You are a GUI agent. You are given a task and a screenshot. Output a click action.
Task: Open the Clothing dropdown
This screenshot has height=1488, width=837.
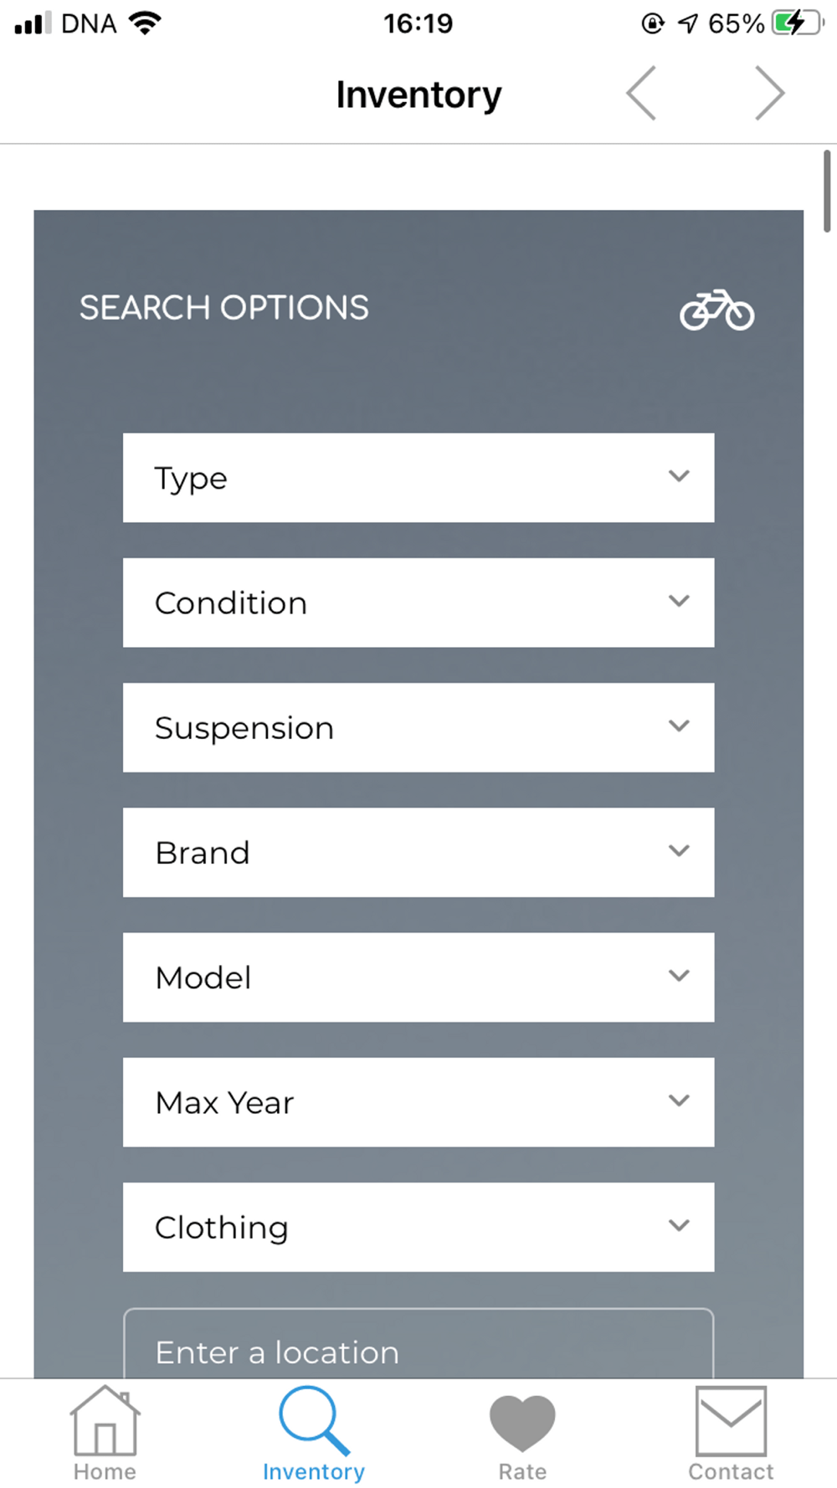pos(418,1227)
